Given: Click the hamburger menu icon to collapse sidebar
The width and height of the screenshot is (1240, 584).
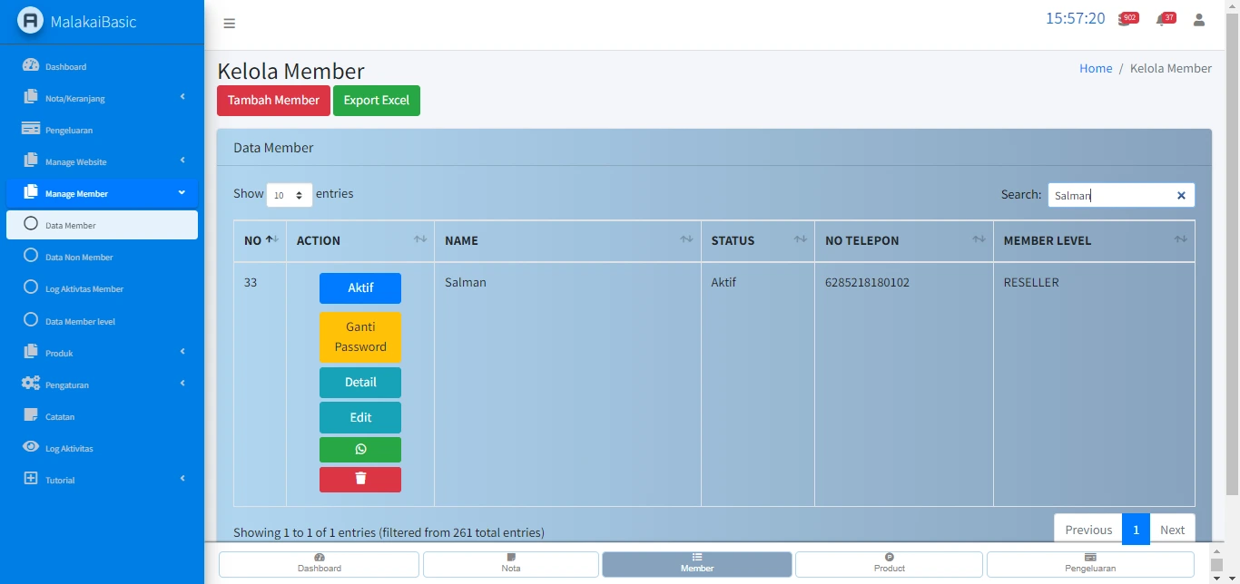Looking at the screenshot, I should click(230, 24).
